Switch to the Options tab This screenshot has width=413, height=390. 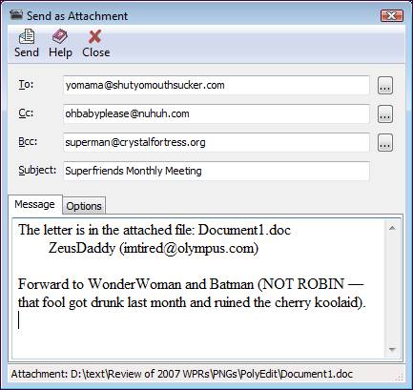click(x=84, y=206)
